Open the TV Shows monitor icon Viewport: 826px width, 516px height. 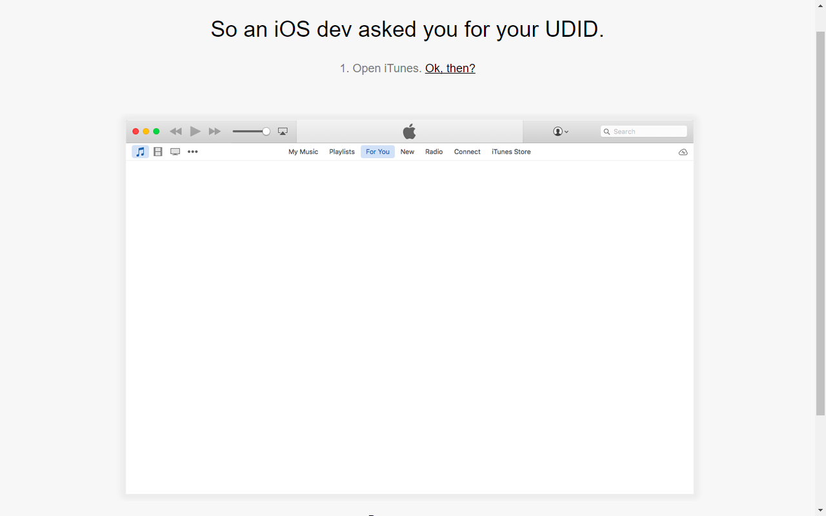[175, 152]
